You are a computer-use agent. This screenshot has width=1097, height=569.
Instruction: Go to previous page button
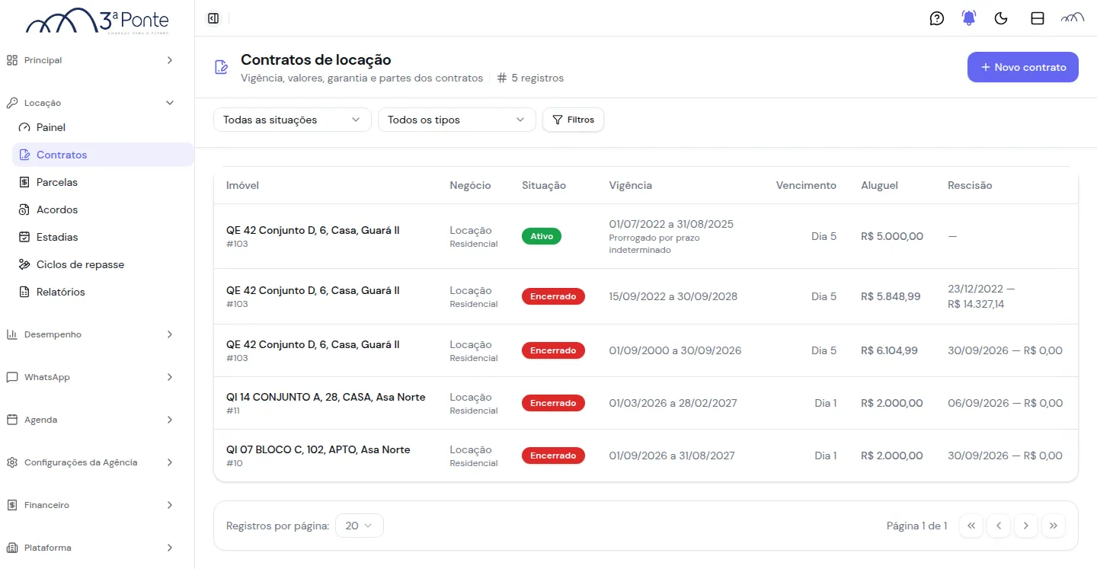coord(999,526)
